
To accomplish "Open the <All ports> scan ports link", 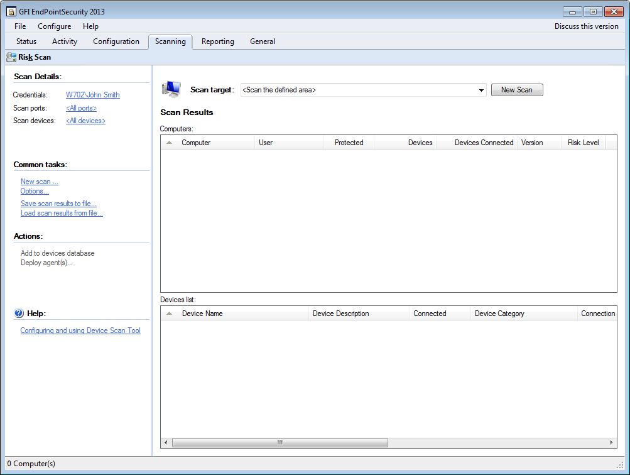I will tap(81, 108).
